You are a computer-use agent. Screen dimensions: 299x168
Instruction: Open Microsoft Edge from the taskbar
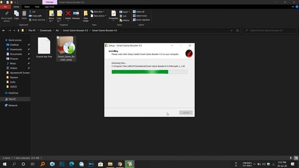point(71,164)
